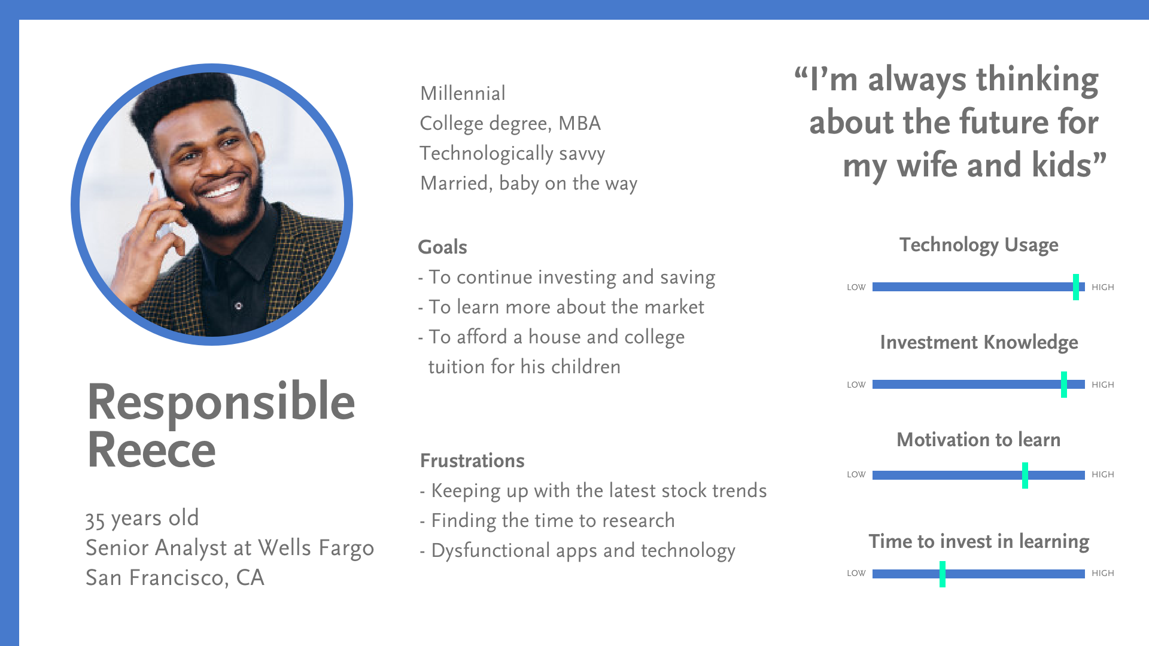Click the College degree, MBA line
Image resolution: width=1149 pixels, height=646 pixels.
(510, 124)
